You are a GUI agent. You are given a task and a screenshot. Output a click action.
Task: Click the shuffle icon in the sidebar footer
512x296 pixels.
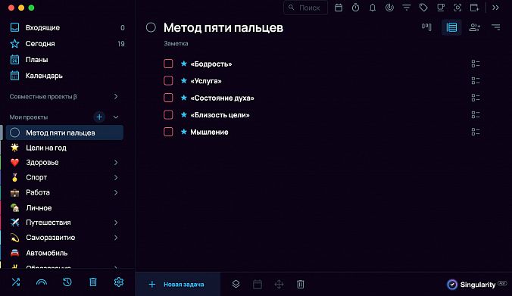pyautogui.click(x=16, y=282)
